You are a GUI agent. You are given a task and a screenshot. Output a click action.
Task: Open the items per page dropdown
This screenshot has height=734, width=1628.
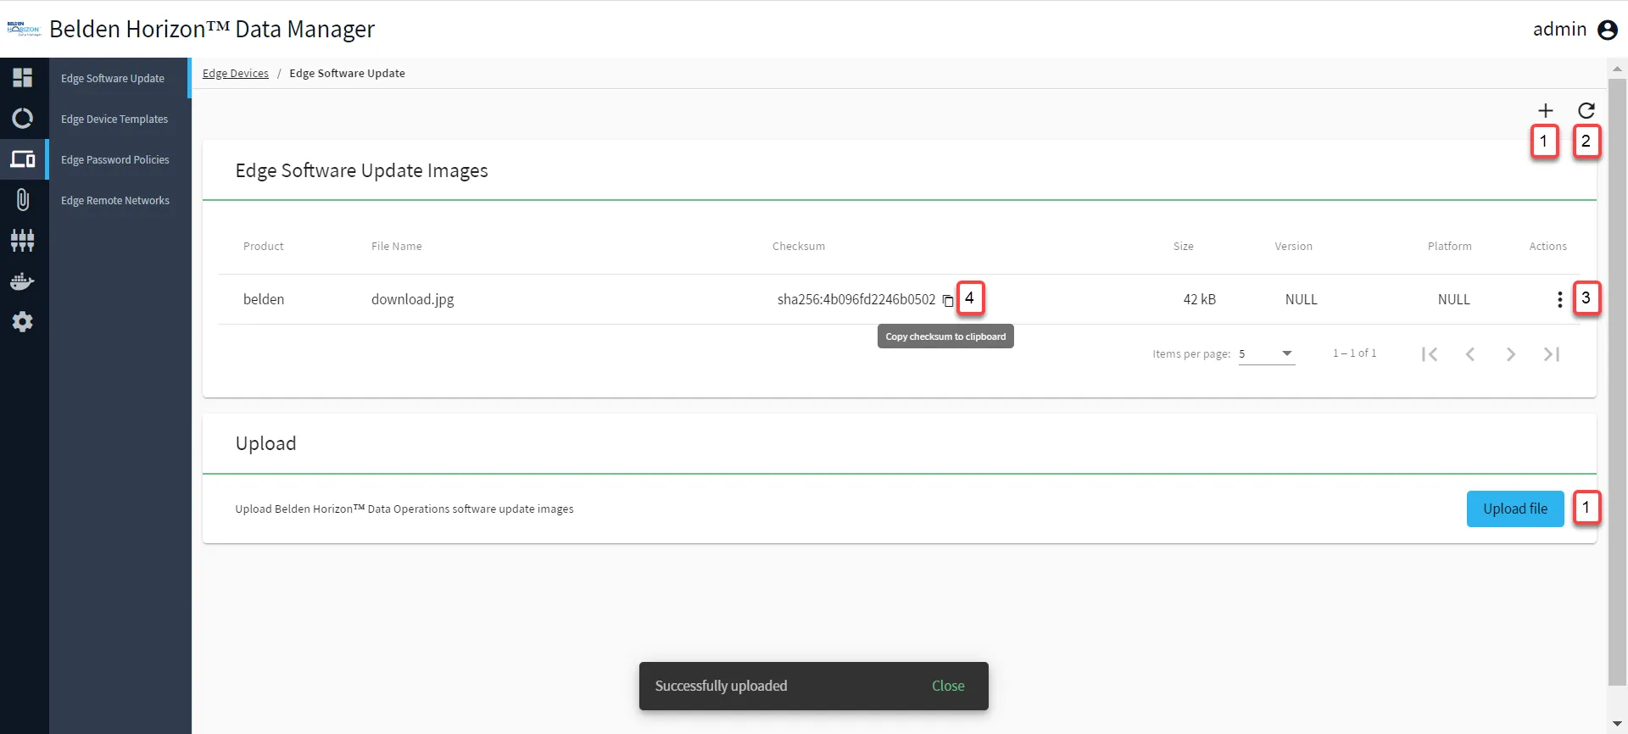[x=1267, y=354]
